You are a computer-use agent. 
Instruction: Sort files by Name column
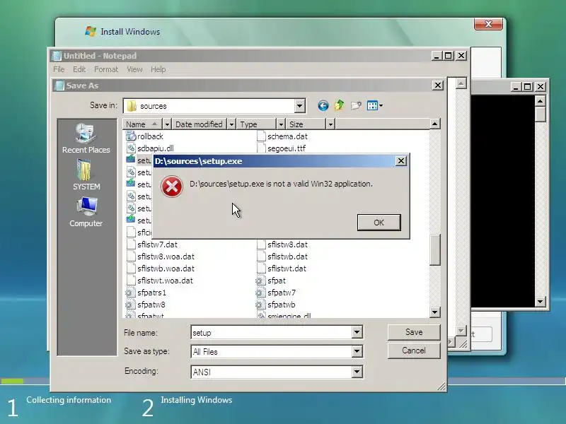coord(143,124)
